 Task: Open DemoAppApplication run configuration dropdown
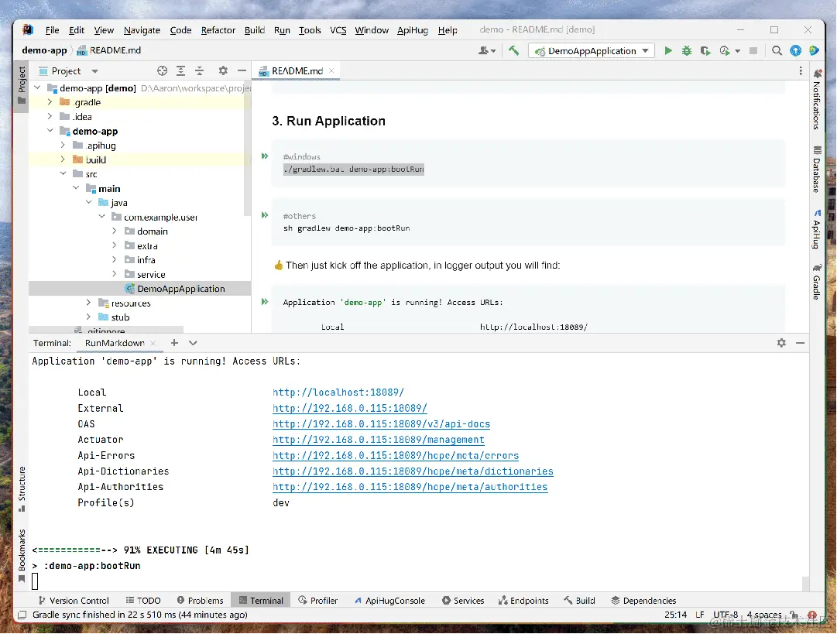(592, 50)
